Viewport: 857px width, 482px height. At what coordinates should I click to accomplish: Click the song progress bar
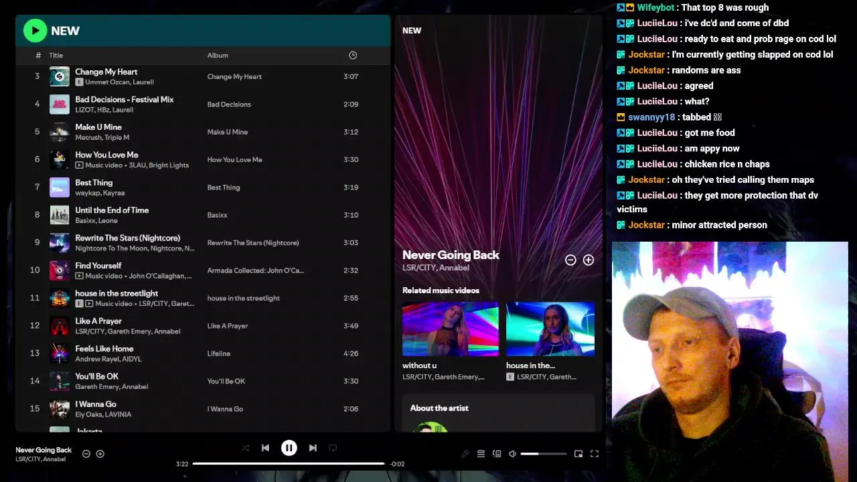(289, 463)
